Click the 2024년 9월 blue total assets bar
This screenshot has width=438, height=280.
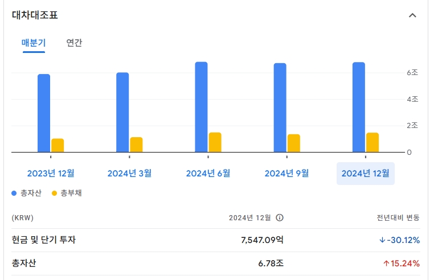click(280, 108)
